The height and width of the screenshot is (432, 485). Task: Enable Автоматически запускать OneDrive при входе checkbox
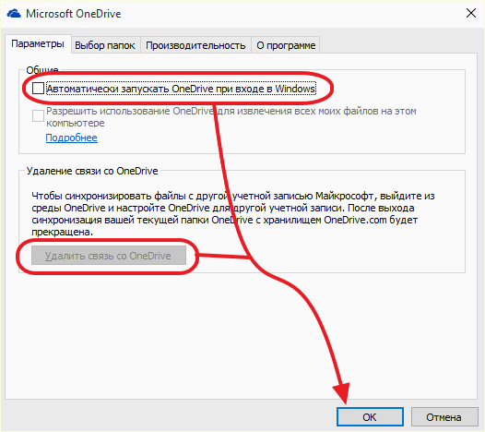click(38, 89)
